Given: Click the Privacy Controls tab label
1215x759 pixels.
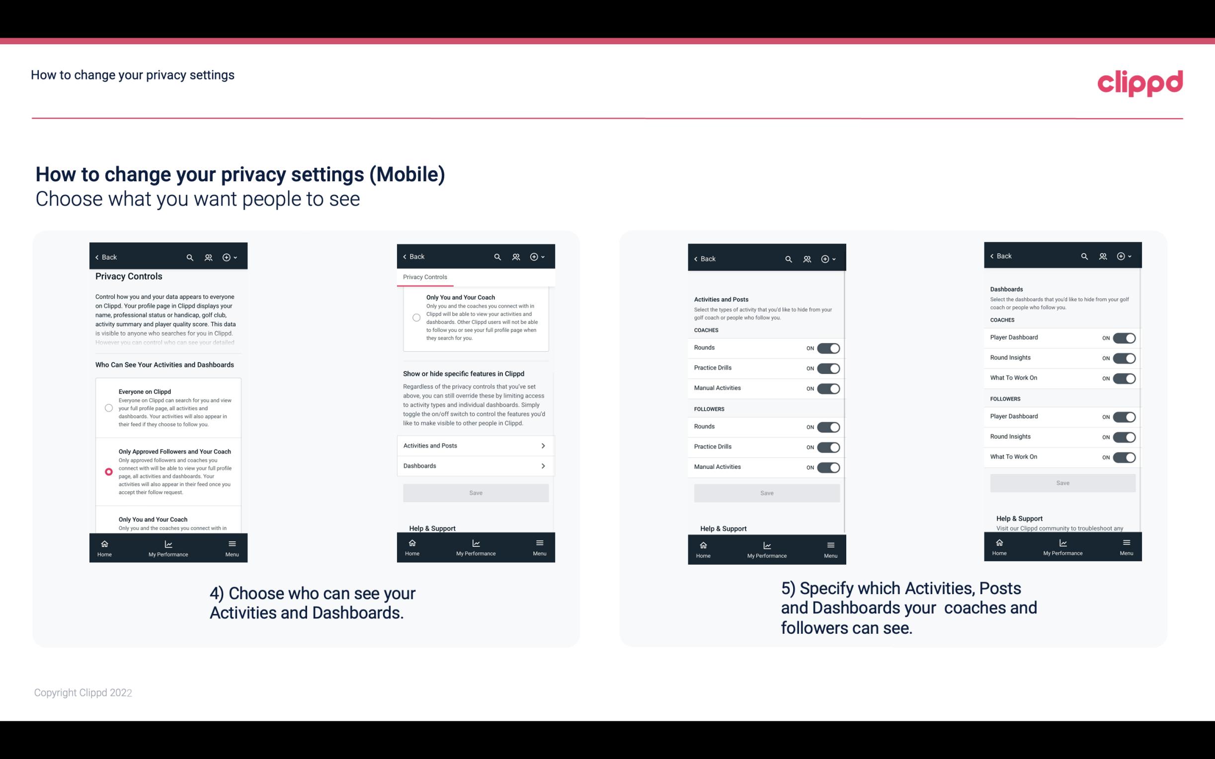Looking at the screenshot, I should point(424,277).
